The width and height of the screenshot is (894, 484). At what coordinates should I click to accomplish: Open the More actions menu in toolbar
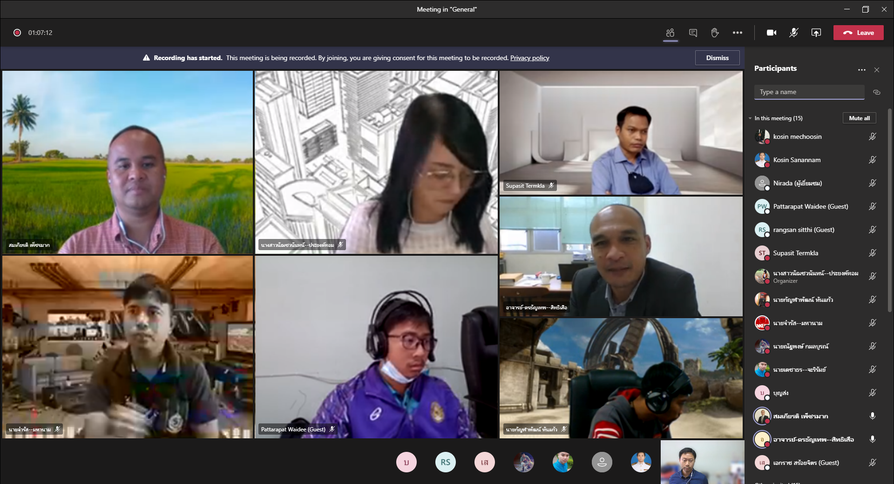pyautogui.click(x=737, y=33)
